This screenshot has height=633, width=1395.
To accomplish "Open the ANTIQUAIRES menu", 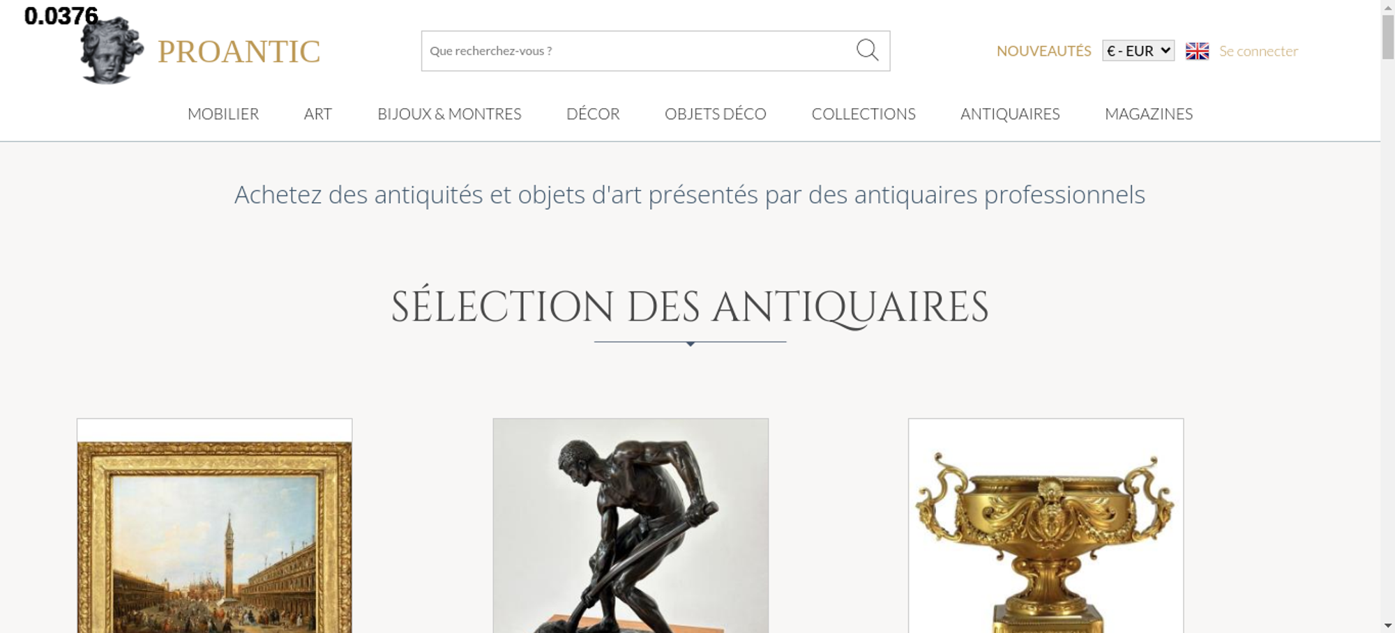I will (x=1010, y=114).
